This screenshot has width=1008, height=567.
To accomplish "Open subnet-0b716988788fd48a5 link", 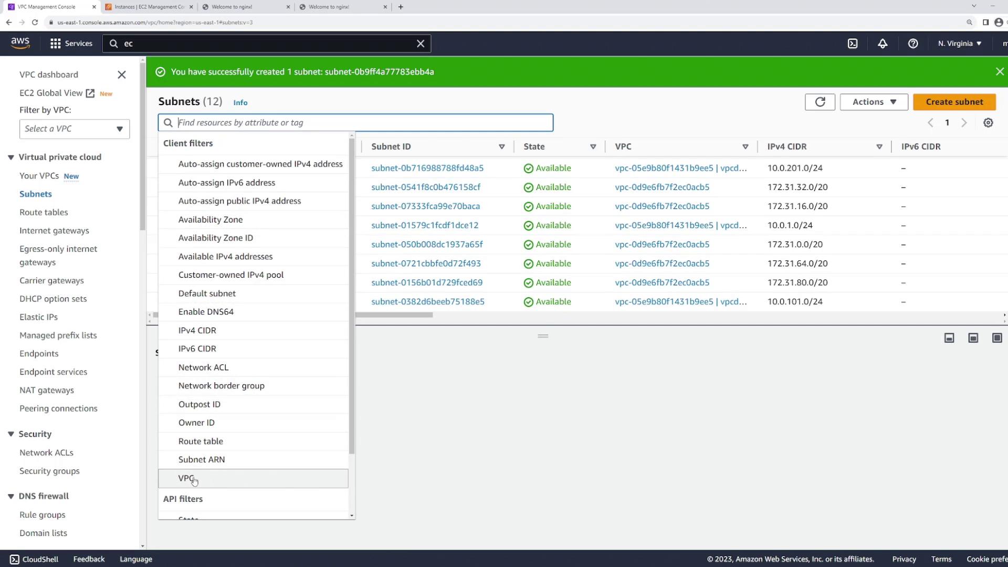I will (427, 168).
